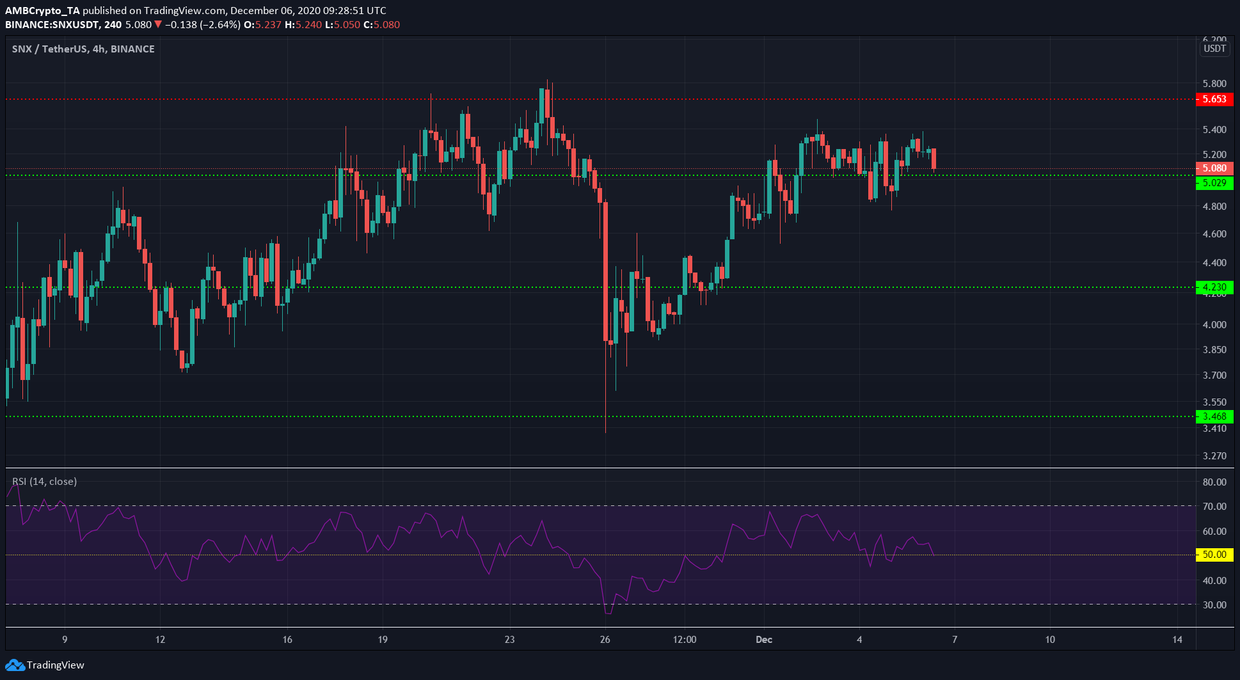Click the L:5.050 low price value
The height and width of the screenshot is (680, 1240).
342,25
